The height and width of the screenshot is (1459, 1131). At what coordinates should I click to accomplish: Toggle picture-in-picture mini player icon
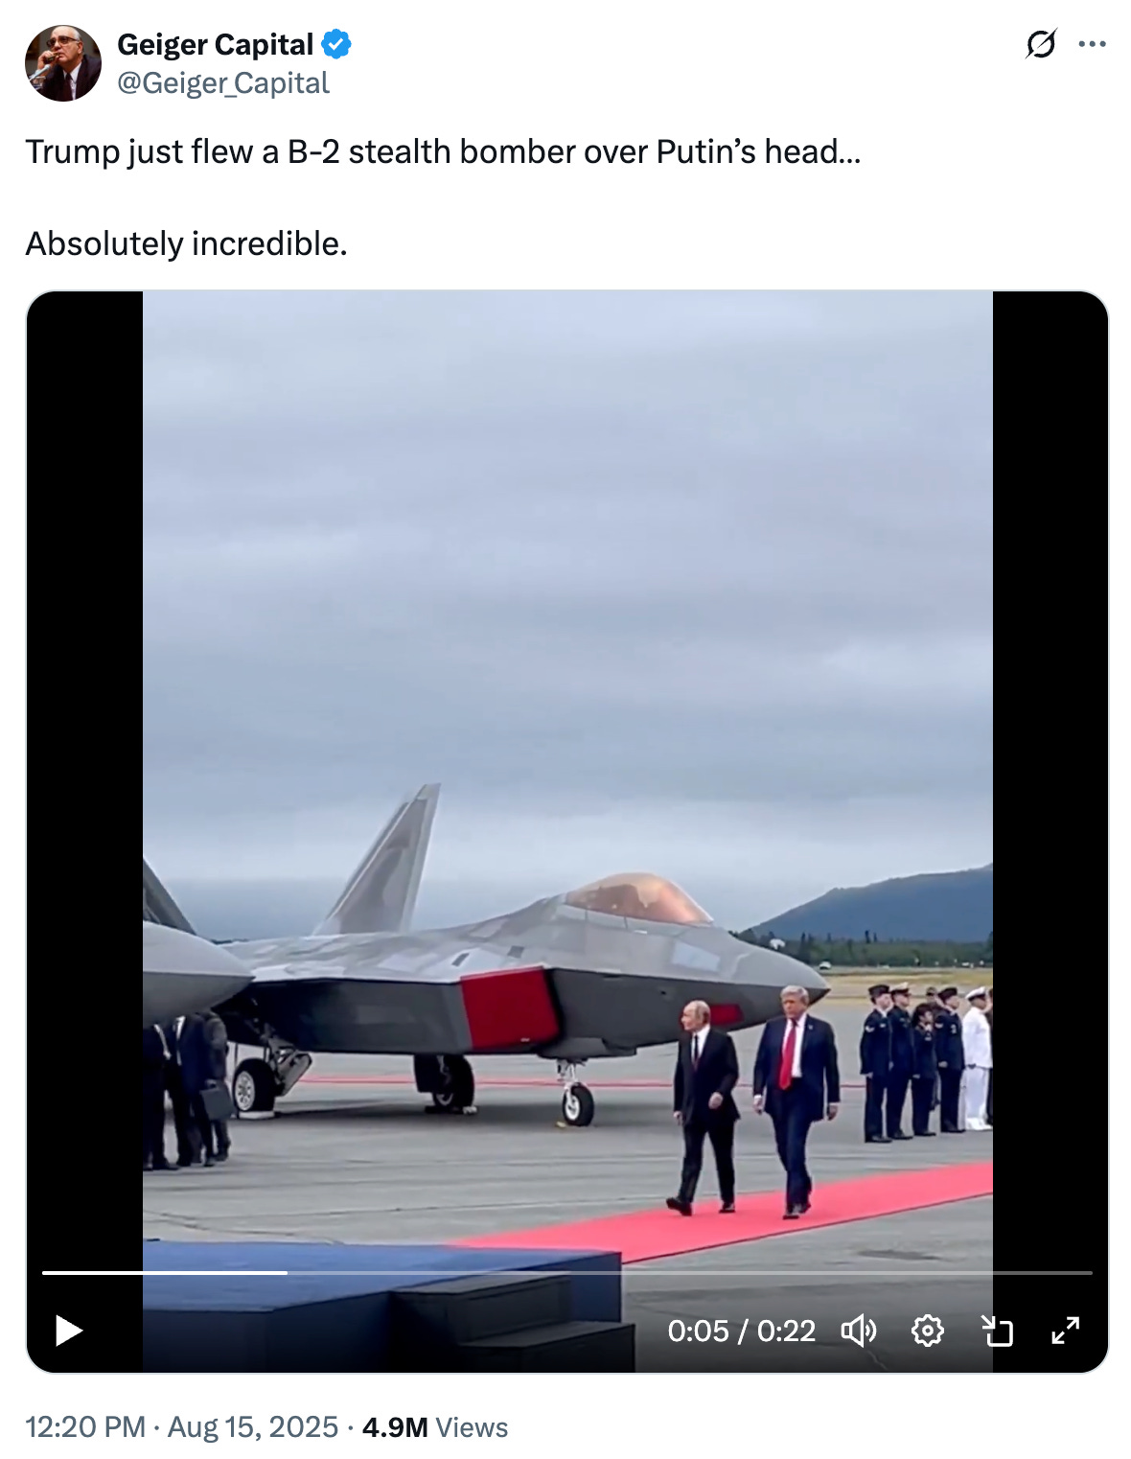(x=997, y=1331)
